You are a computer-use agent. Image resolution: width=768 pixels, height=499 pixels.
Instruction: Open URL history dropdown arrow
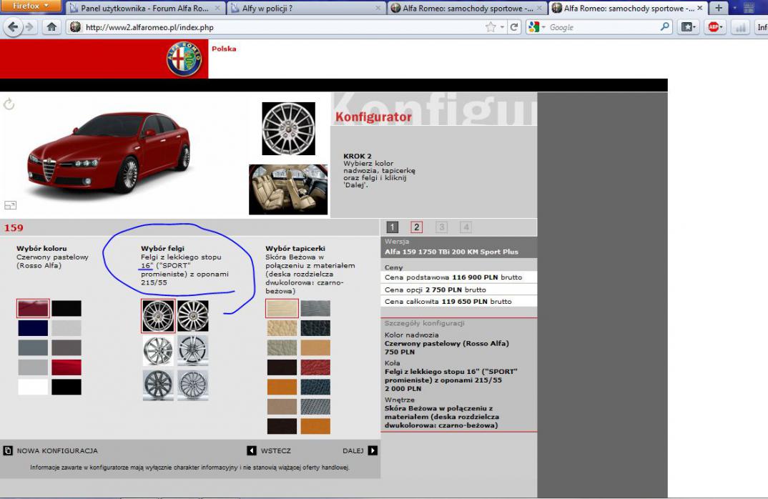pyautogui.click(x=502, y=27)
